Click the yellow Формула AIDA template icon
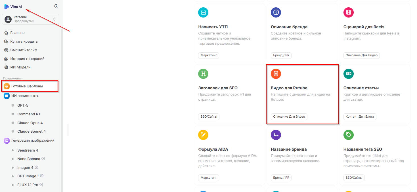Viewport: 417px width, 192px height. 203,135
